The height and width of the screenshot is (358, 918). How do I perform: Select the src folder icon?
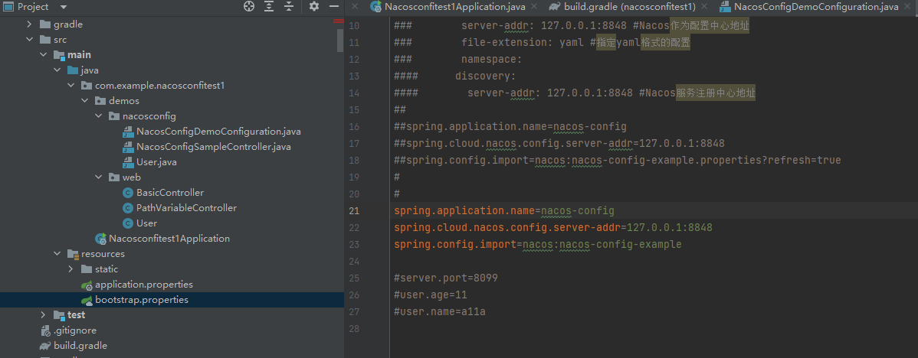[x=45, y=40]
